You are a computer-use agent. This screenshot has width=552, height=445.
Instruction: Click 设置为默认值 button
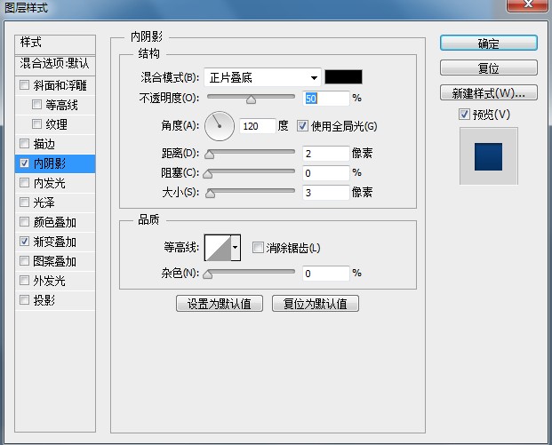click(220, 303)
